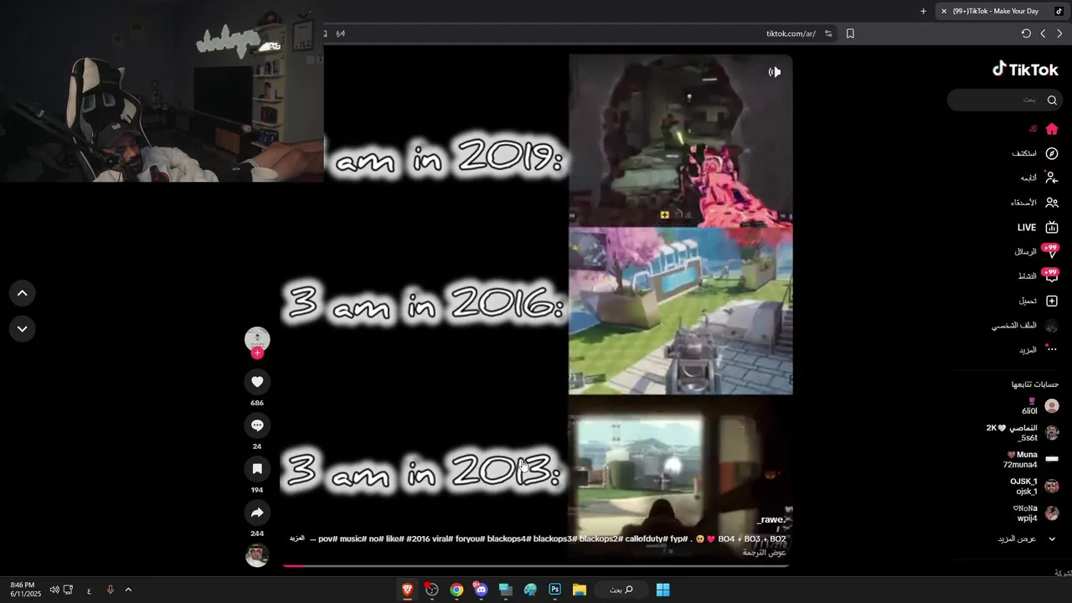Open site settings icon in address bar

click(x=828, y=33)
